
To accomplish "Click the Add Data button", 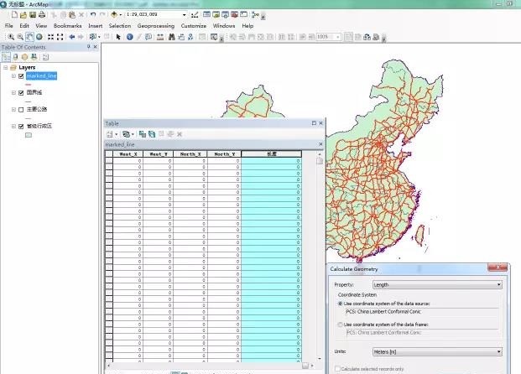I will point(114,14).
